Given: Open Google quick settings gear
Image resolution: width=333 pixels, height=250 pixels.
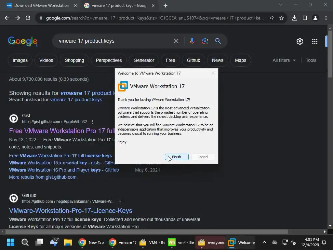Looking at the screenshot, I should click(x=300, y=41).
